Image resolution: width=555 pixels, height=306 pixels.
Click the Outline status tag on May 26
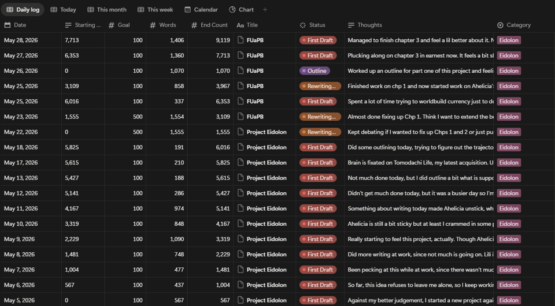click(314, 70)
